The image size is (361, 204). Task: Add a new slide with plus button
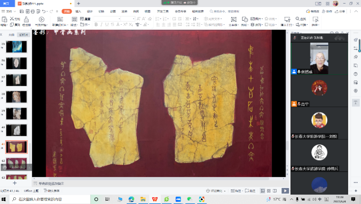pos(15,183)
